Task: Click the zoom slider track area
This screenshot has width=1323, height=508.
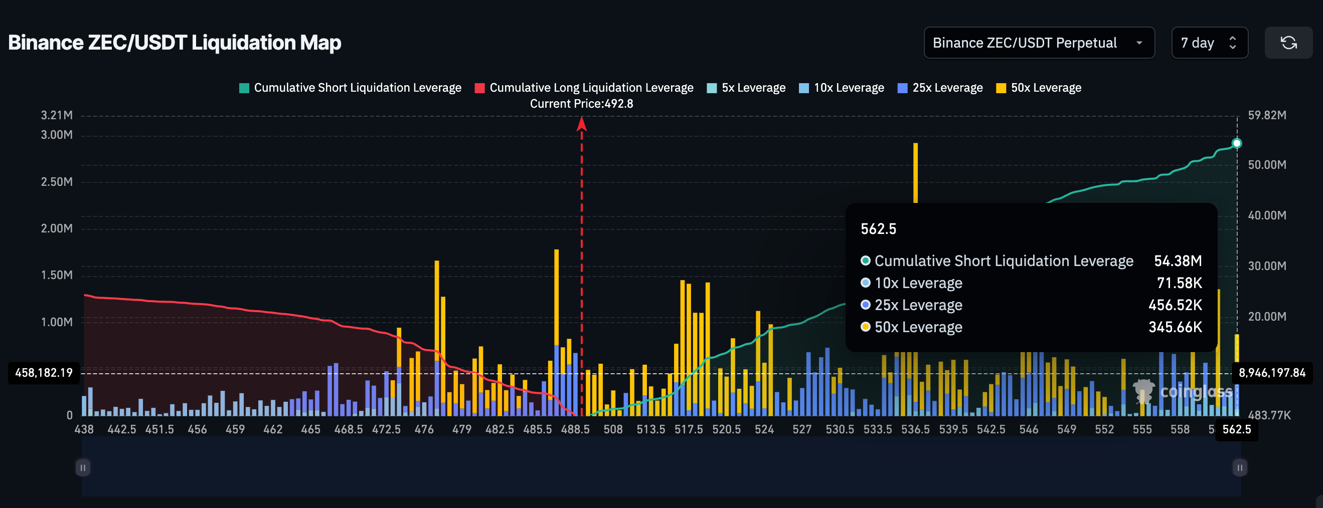Action: [660, 467]
